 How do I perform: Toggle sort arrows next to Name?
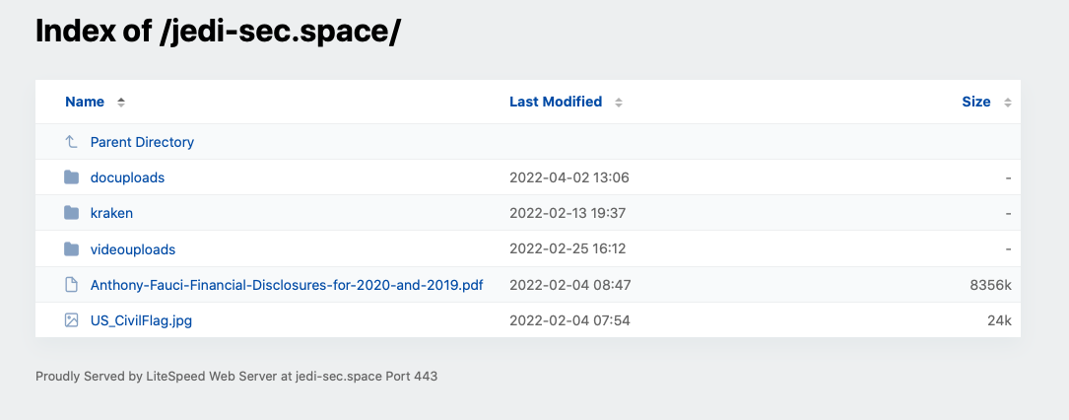(120, 103)
